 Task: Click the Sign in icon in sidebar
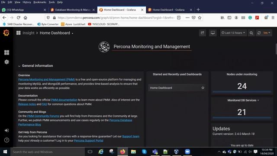[x=7, y=130]
